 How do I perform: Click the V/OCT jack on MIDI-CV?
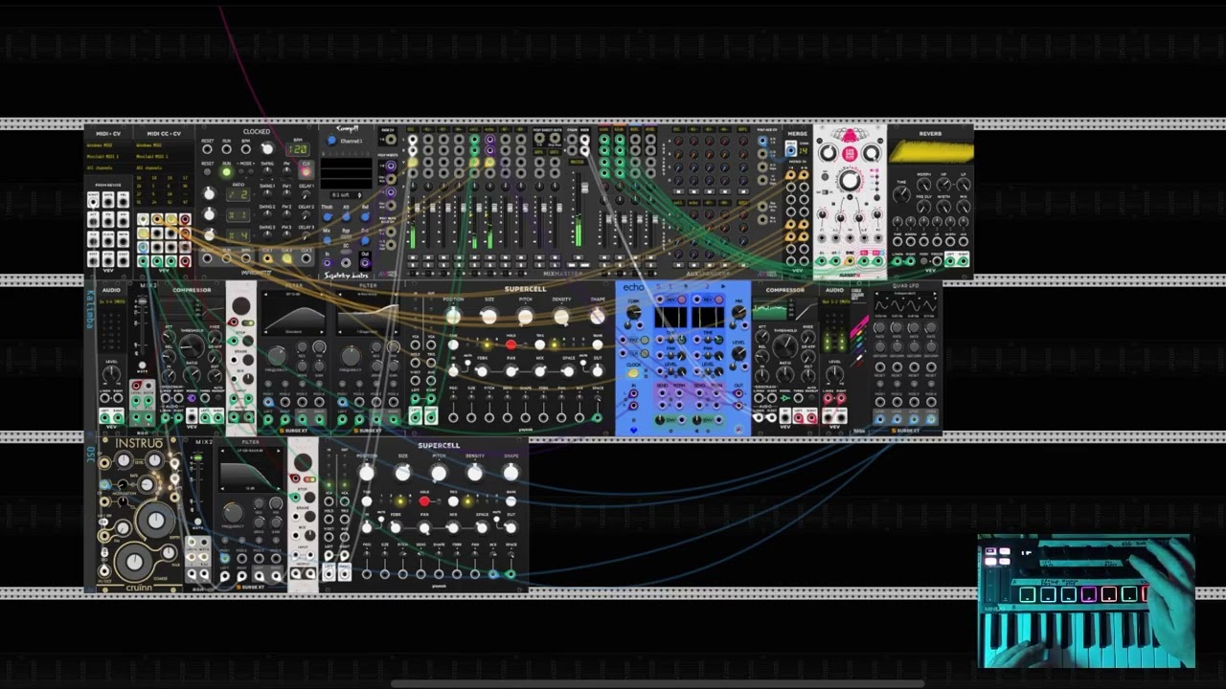pyautogui.click(x=93, y=202)
